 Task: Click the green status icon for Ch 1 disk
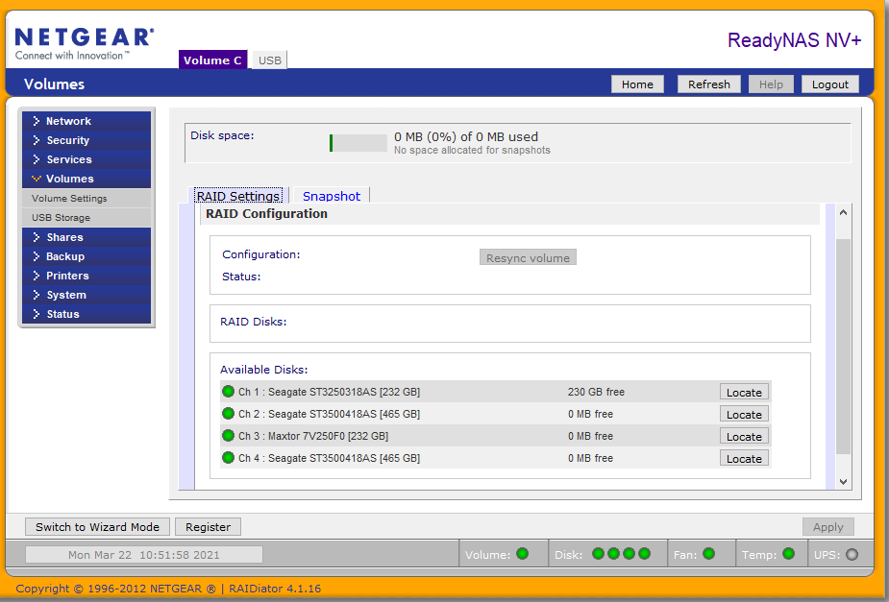[x=229, y=392]
